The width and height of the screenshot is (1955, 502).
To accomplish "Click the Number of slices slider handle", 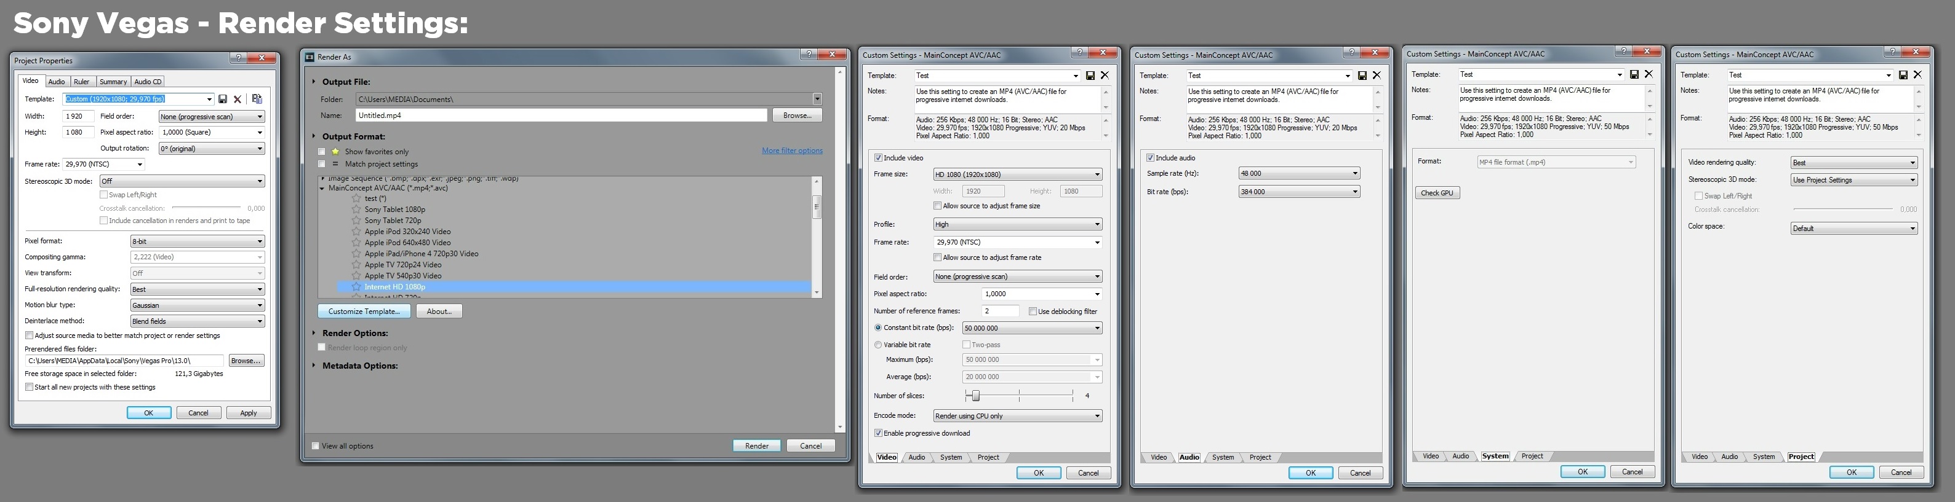I will [x=975, y=395].
